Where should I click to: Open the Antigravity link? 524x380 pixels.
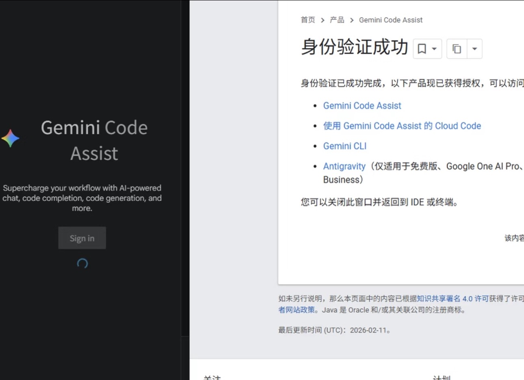(344, 166)
